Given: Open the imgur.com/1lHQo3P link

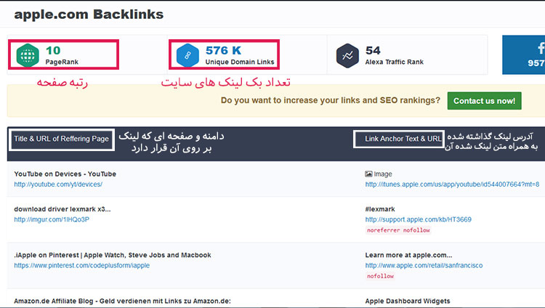Looking at the screenshot, I should [52, 219].
